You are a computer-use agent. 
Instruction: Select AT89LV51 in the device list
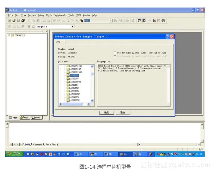coord(75,97)
